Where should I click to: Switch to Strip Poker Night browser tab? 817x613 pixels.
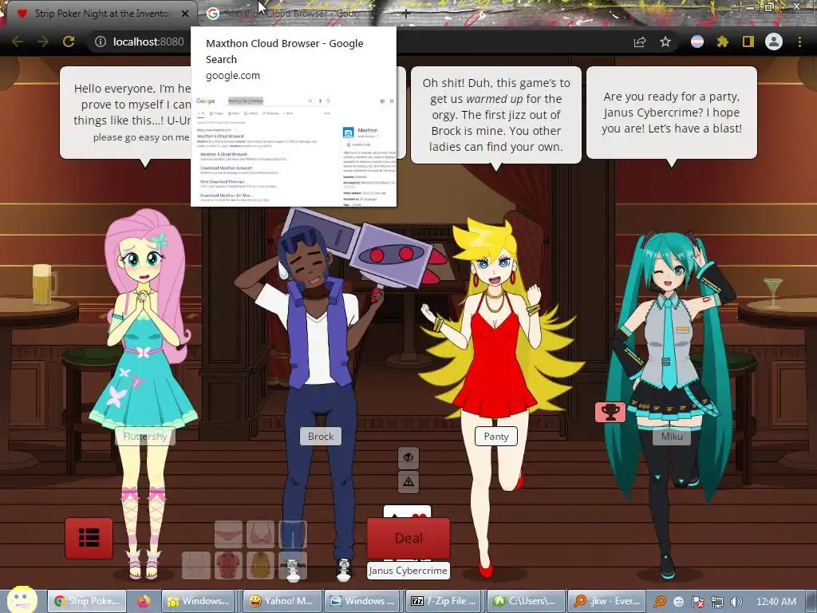[99, 14]
